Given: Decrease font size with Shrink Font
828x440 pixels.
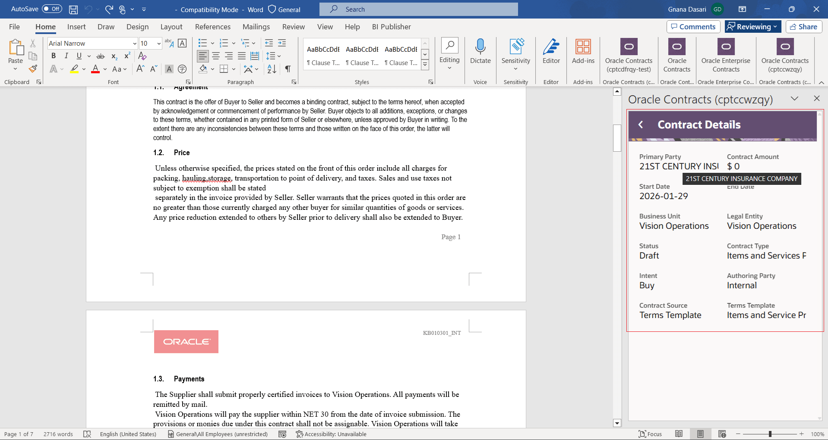Looking at the screenshot, I should [x=154, y=69].
